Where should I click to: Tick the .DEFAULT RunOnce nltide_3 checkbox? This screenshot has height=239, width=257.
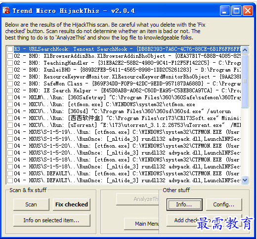pos(10,180)
